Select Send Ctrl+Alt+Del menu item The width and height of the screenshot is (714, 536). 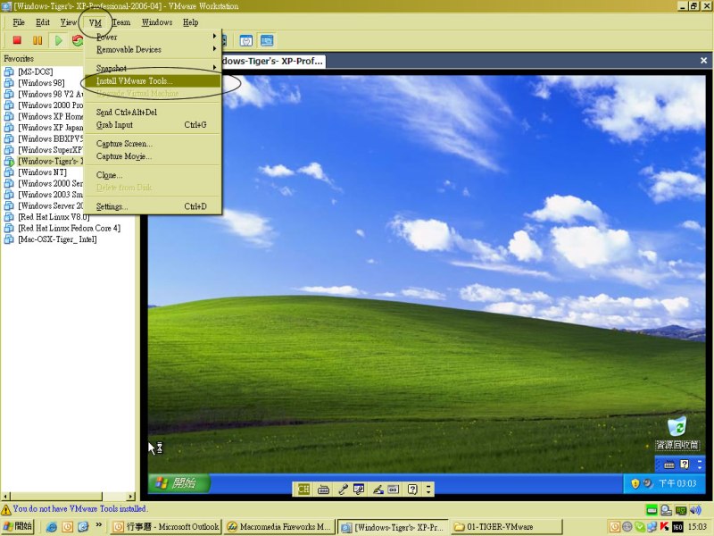153,113
